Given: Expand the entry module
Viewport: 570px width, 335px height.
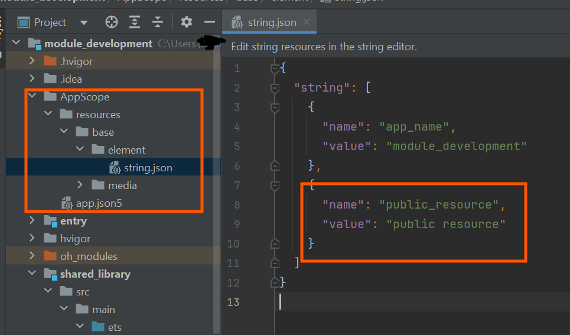Looking at the screenshot, I should click(32, 221).
